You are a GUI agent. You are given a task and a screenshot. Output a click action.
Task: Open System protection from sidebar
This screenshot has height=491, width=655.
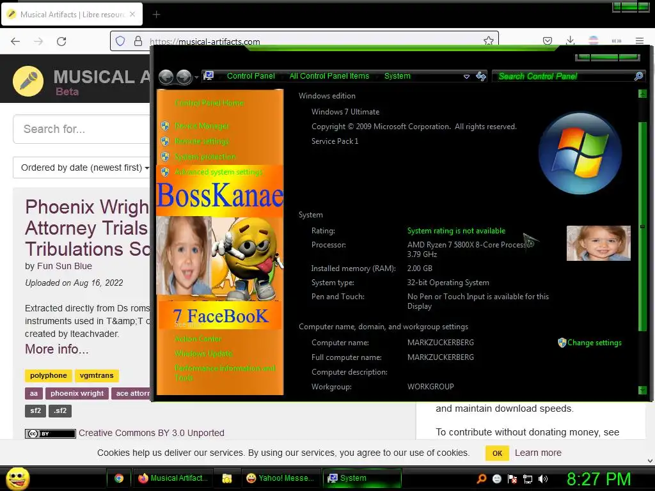[x=205, y=157]
